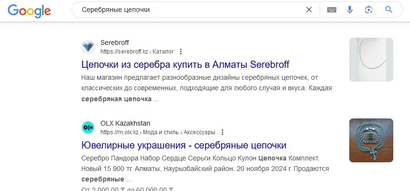Click the magnifying glass search button
This screenshot has height=191, width=410.
click(389, 10)
